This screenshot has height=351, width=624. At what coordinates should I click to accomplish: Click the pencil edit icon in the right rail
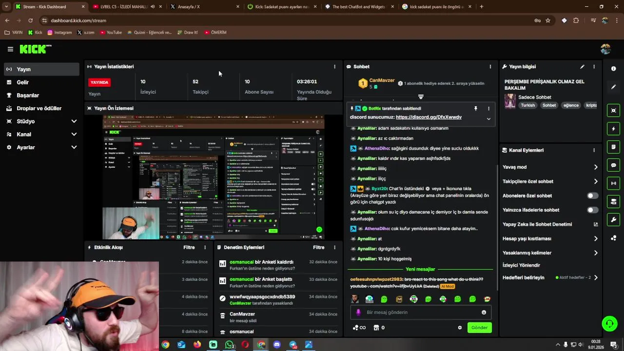614,87
